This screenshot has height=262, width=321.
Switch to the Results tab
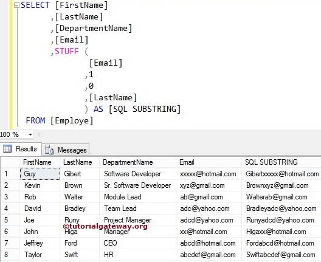[x=21, y=149]
